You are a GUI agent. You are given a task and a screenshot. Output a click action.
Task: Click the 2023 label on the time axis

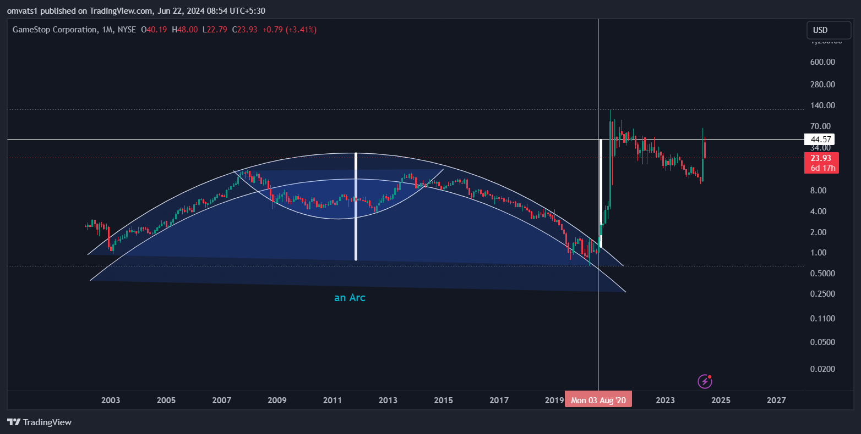point(665,400)
